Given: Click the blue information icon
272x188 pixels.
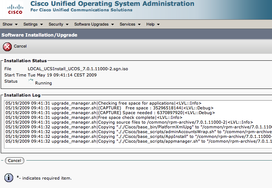Looking at the screenshot, I should (x=9, y=178).
